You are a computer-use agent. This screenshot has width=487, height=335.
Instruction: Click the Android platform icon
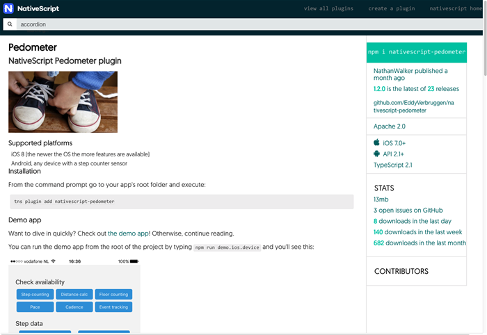(376, 154)
